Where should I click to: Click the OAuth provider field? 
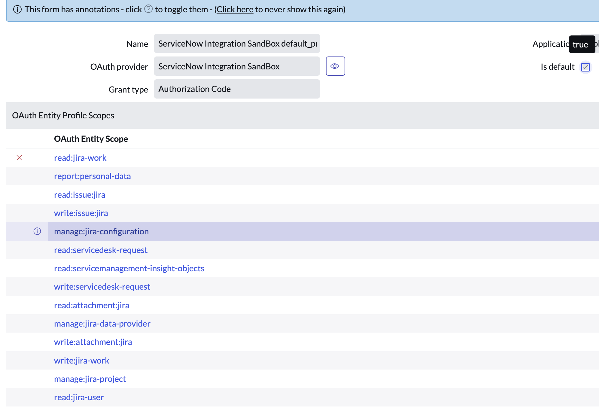pyautogui.click(x=237, y=66)
